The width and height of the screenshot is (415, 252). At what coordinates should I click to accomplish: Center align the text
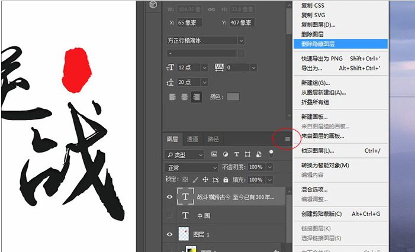tap(184, 97)
